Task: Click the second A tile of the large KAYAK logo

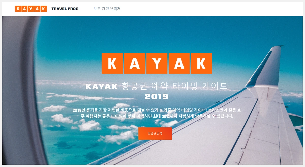Action: pos(179,63)
